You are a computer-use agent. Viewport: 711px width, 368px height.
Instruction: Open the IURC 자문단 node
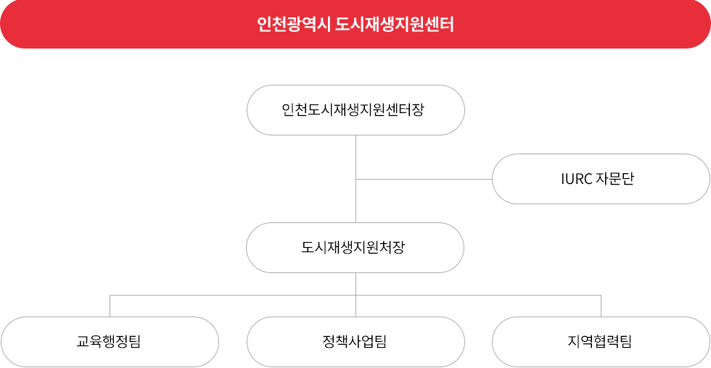click(601, 179)
